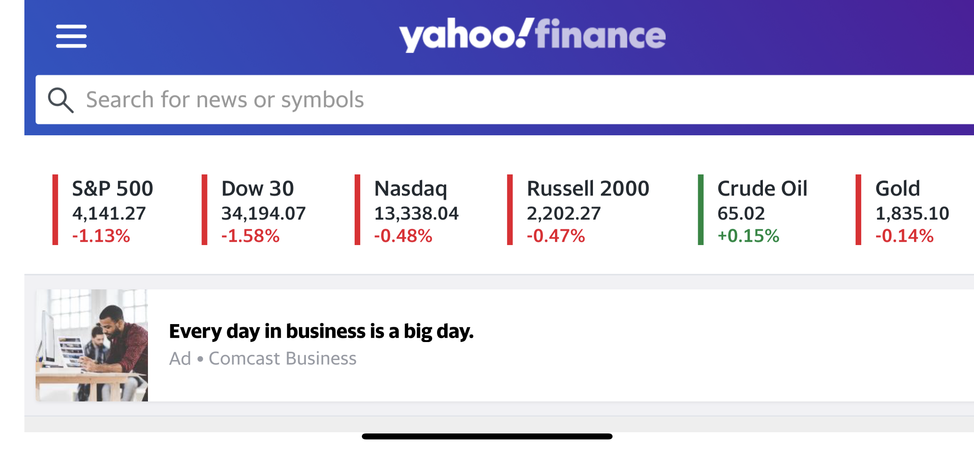Image resolution: width=974 pixels, height=449 pixels.
Task: View the Russell 2000 quote
Action: pyautogui.click(x=588, y=189)
